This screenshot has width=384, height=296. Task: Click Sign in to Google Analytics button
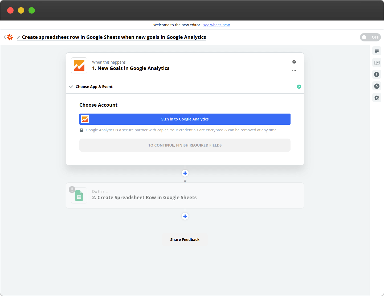tap(185, 119)
